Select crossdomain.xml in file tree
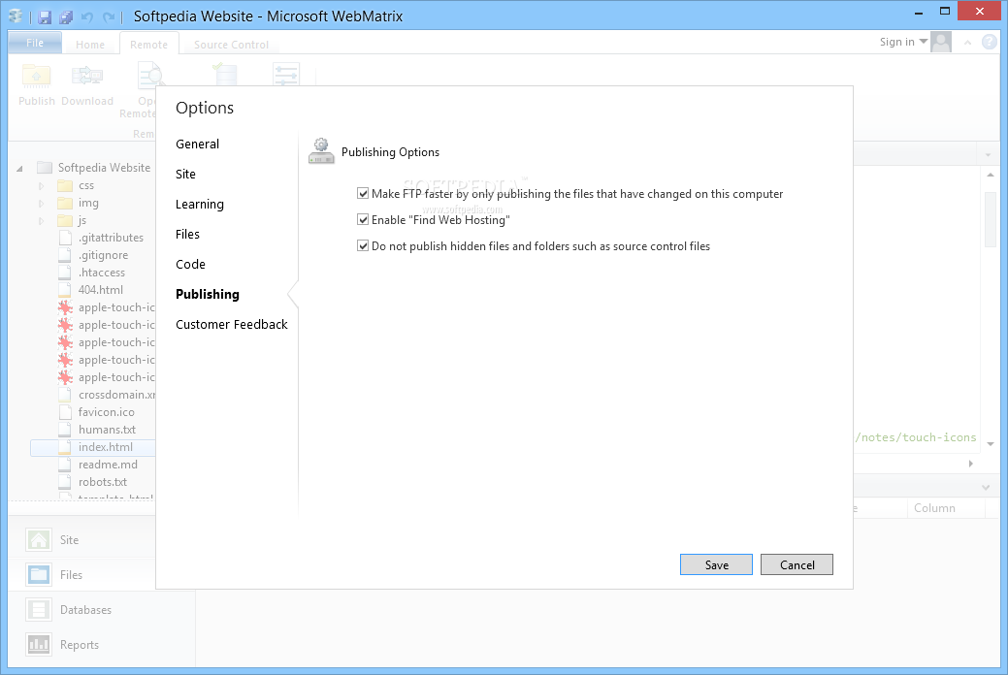The image size is (1008, 675). pyautogui.click(x=116, y=395)
